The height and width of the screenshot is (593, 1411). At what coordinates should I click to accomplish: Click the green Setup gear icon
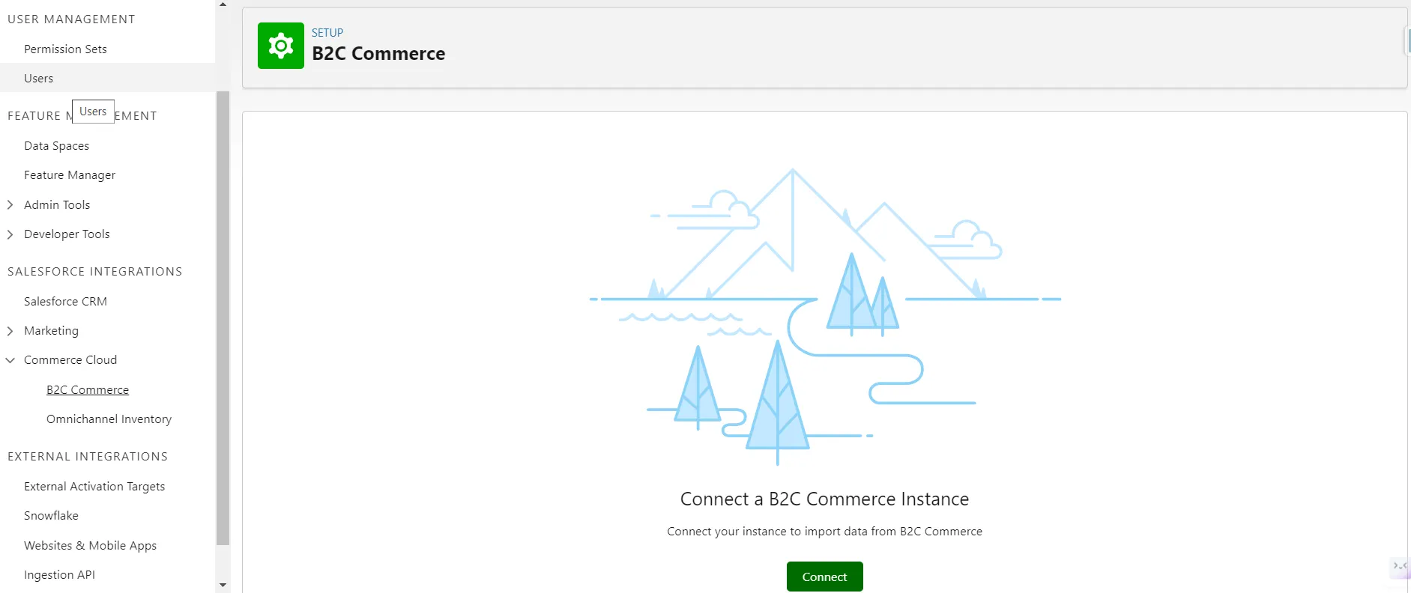(x=280, y=46)
